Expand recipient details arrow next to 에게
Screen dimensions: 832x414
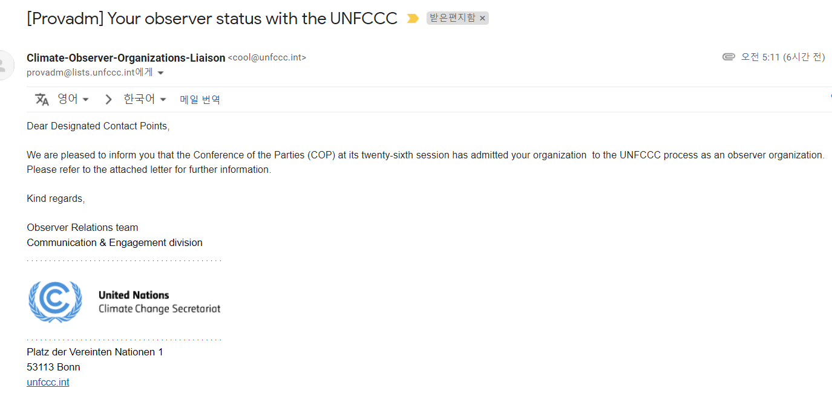(160, 73)
